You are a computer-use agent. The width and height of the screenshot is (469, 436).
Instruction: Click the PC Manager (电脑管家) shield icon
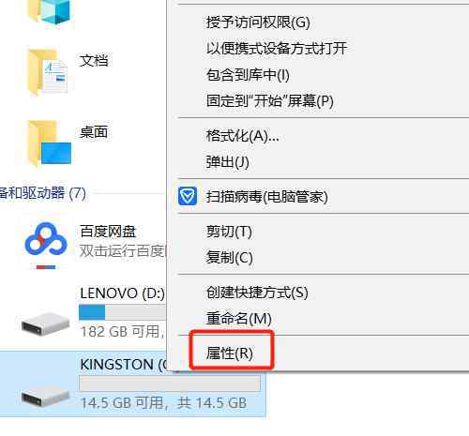point(188,196)
